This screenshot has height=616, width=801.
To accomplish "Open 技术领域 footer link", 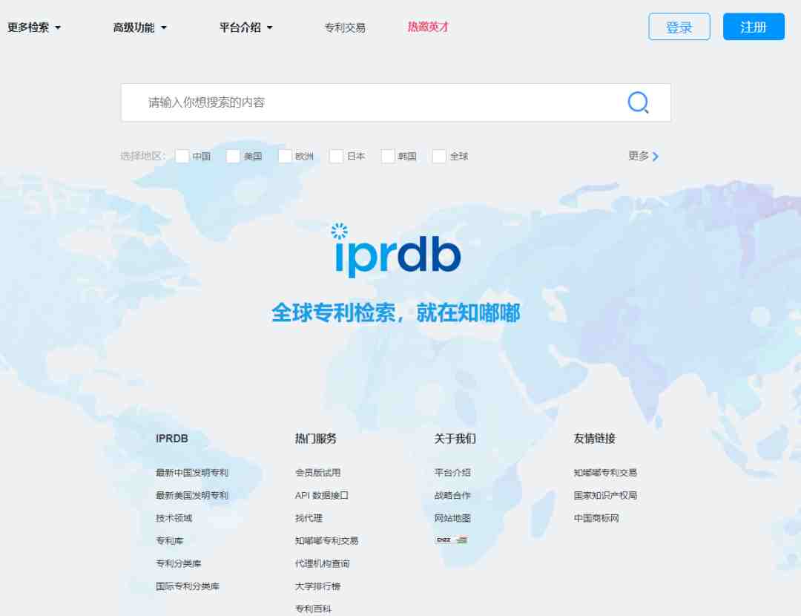I will click(x=174, y=518).
